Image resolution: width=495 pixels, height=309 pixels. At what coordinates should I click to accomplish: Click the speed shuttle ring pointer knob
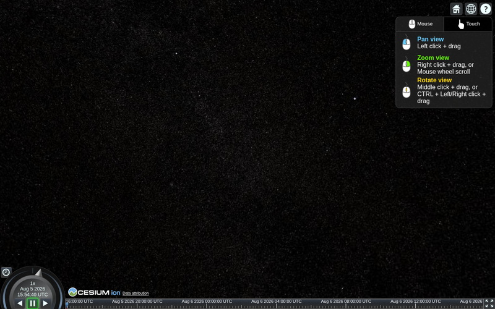(38, 273)
